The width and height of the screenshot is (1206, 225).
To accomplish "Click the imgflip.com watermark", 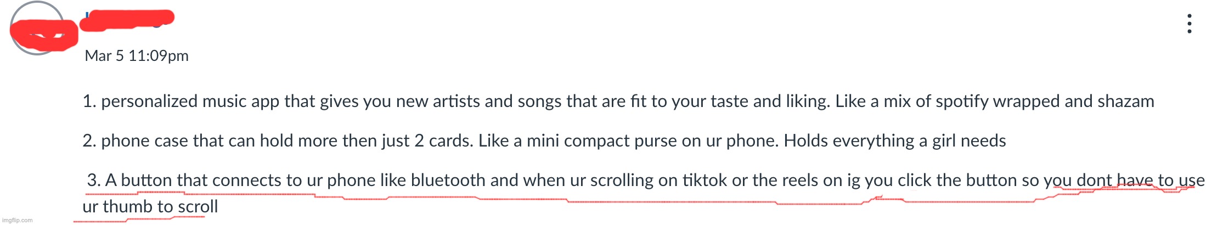I will point(18,220).
